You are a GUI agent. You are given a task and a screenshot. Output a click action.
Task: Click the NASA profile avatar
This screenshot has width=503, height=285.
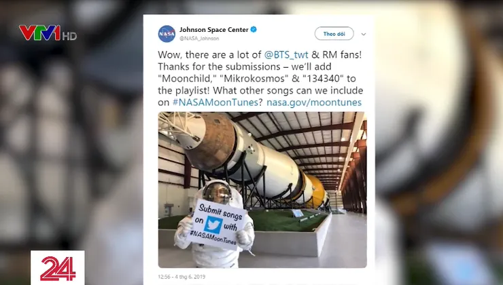tap(167, 34)
